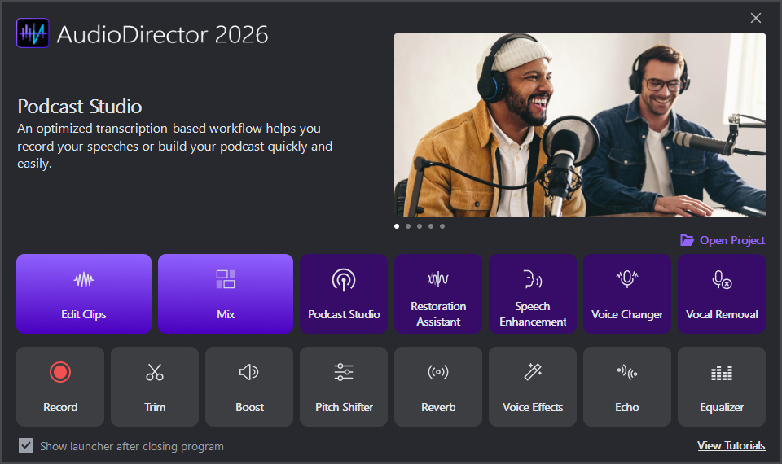Open the Trim scissors tool
This screenshot has height=464, width=782.
point(155,387)
